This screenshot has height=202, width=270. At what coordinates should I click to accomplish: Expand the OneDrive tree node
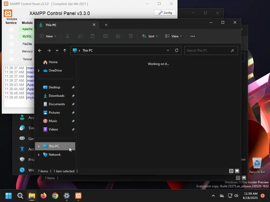pyautogui.click(x=38, y=70)
